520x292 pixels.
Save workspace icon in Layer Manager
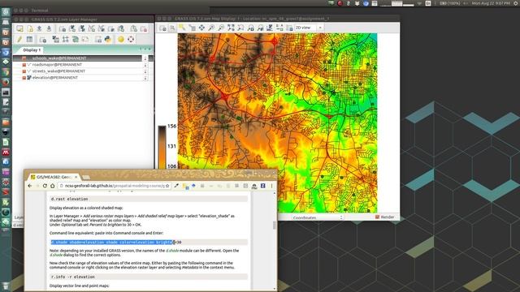click(x=49, y=29)
